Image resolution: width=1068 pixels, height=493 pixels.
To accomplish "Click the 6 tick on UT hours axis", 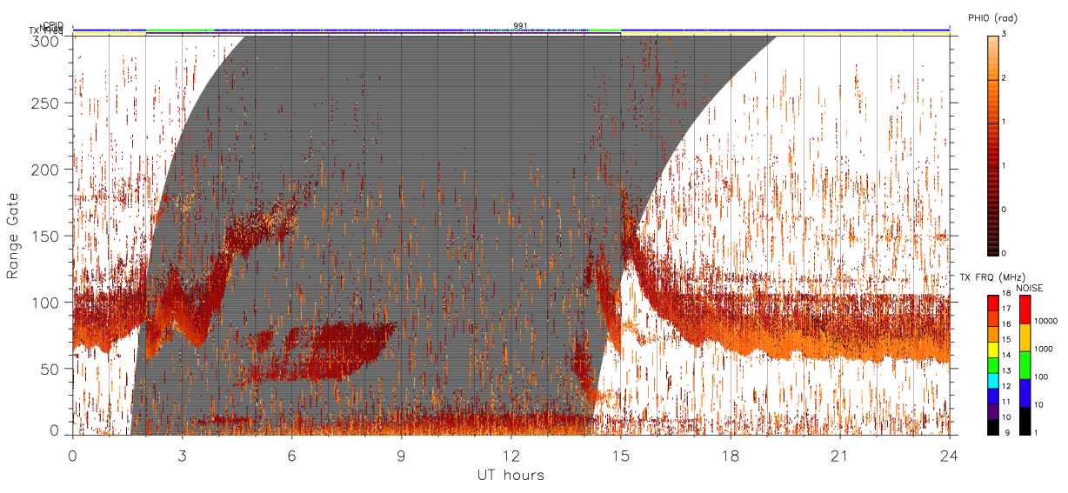I will pyautogui.click(x=291, y=455).
